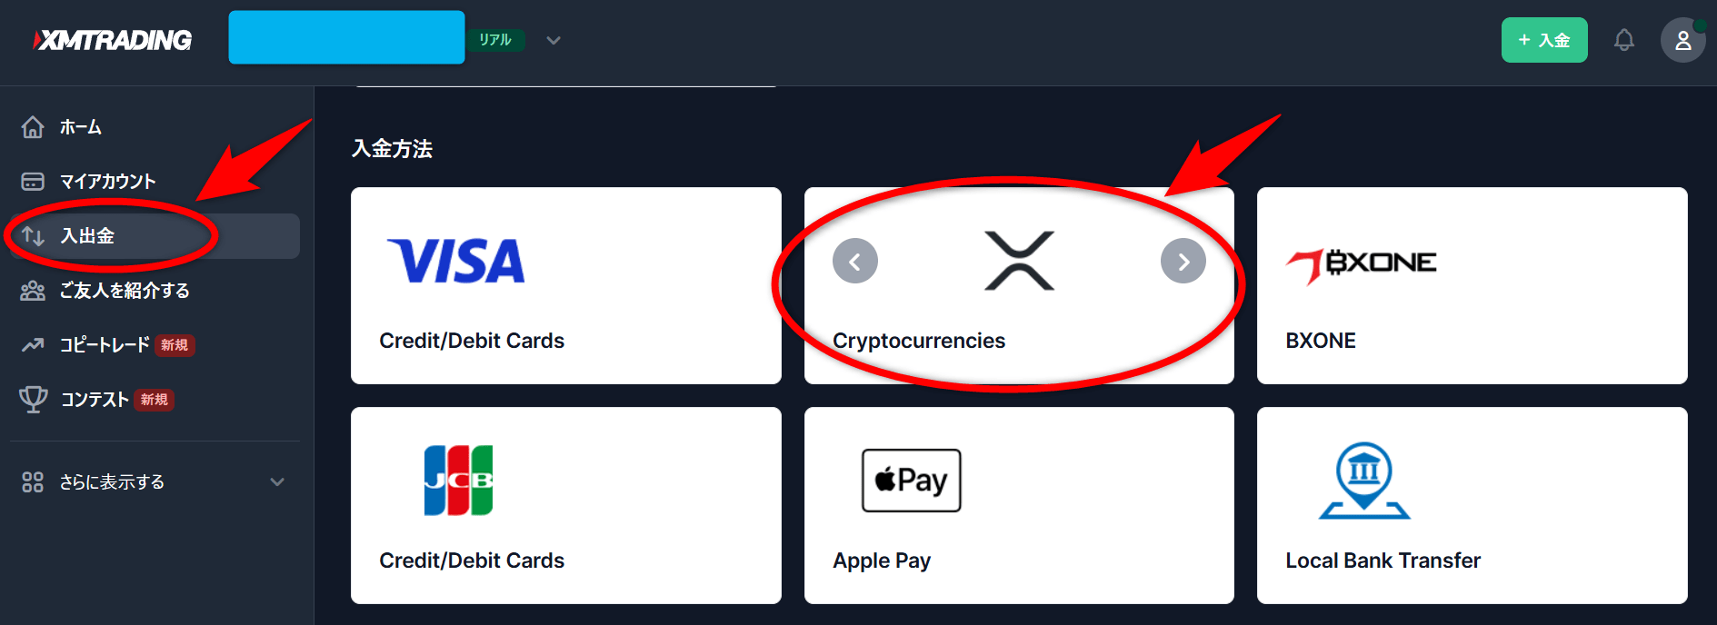Show previous cryptocurrency logo with left arrow
Viewport: 1717px width, 625px height.
(855, 262)
